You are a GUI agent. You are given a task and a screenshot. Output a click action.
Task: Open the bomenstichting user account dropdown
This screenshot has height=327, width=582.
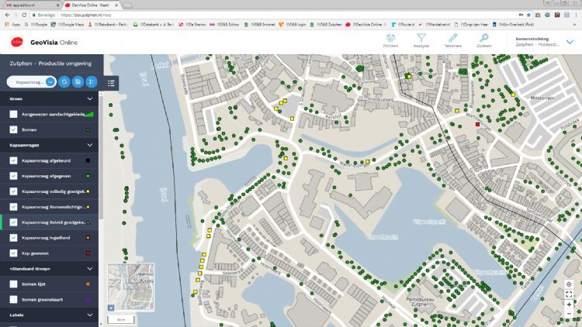[x=570, y=42]
